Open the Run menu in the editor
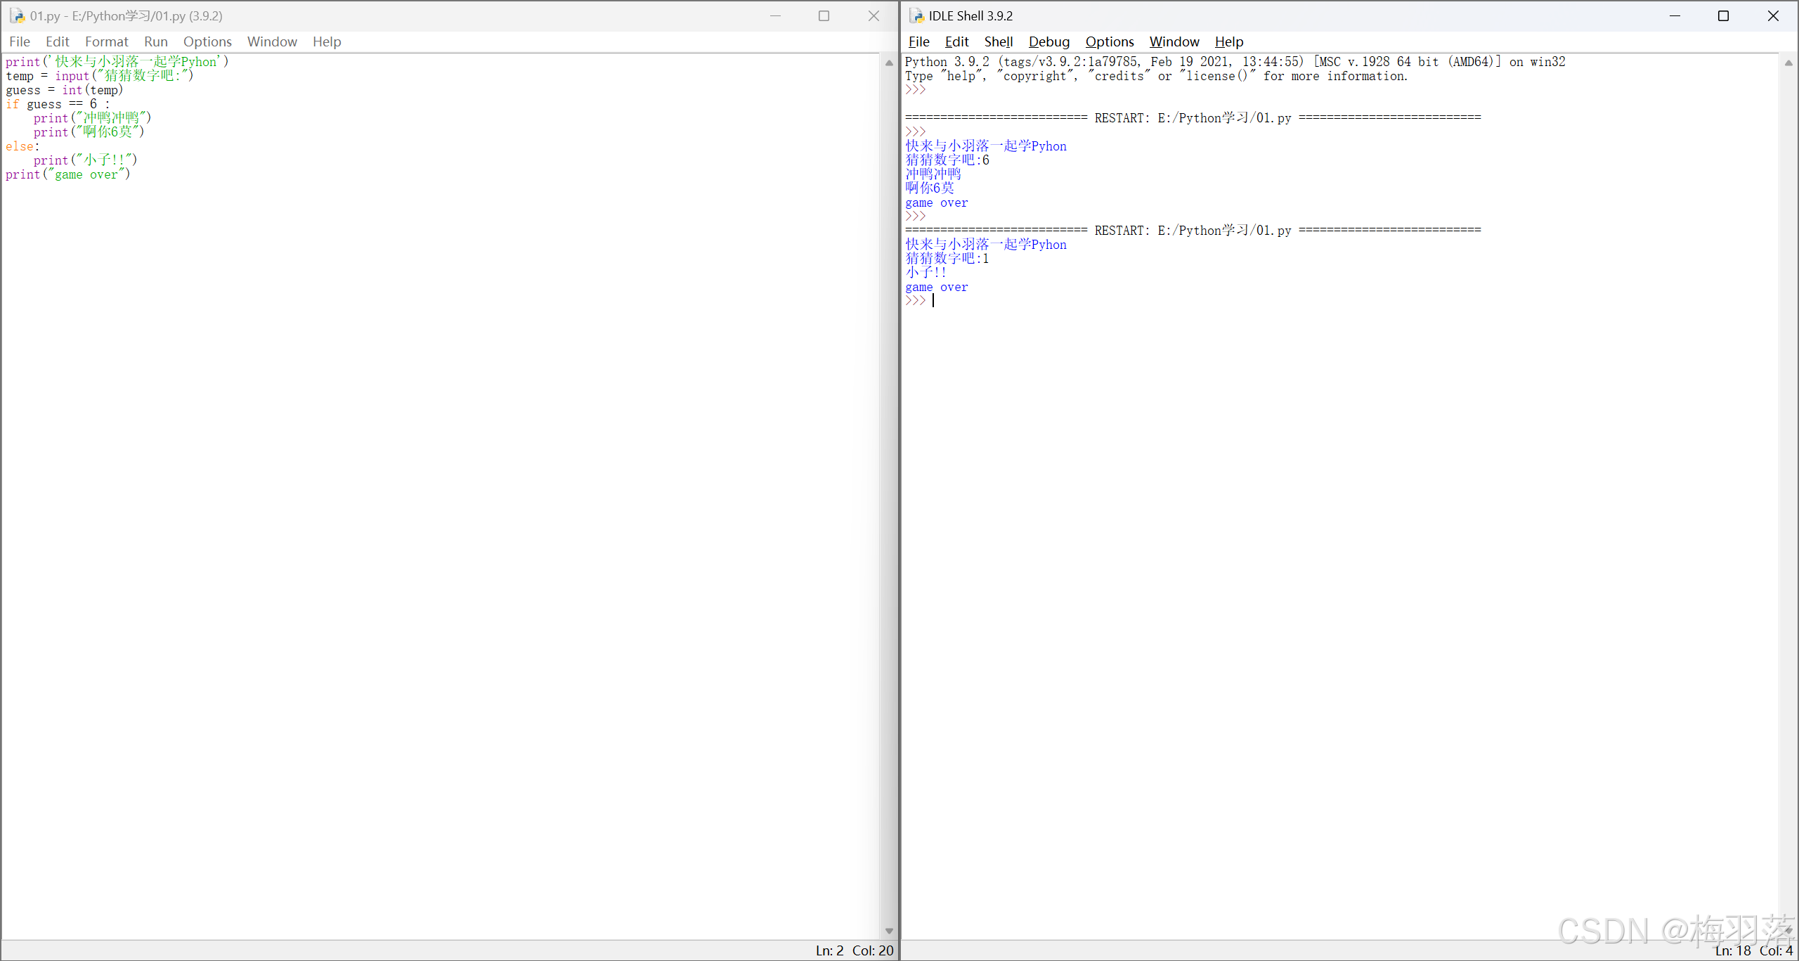The image size is (1799, 961). (x=155, y=41)
